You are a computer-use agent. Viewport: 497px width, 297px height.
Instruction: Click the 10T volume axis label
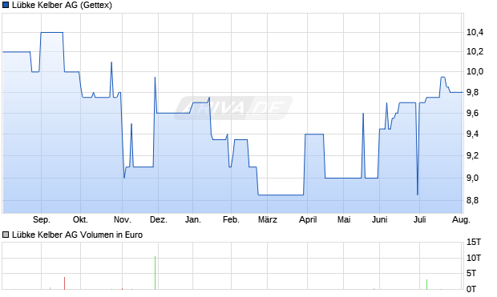pos(474,258)
